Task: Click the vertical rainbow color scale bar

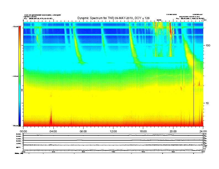Action: point(20,76)
